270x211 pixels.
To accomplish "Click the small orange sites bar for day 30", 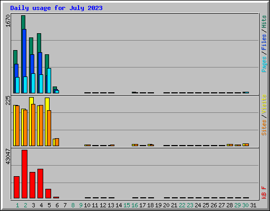I will coord(247,145).
